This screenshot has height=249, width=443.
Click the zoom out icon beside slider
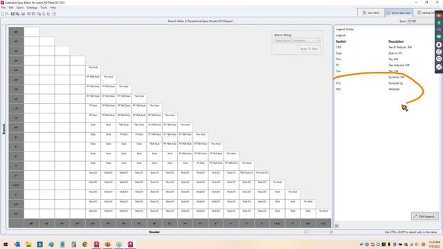306,232
